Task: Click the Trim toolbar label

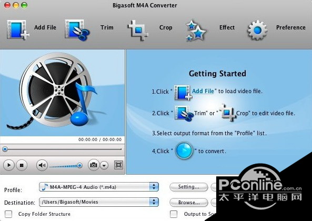Action: (x=107, y=27)
